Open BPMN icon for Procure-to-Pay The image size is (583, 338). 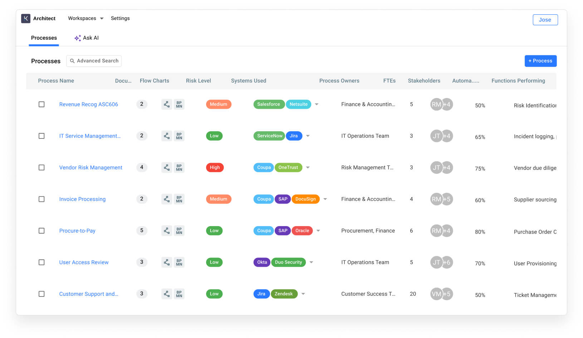click(x=179, y=231)
